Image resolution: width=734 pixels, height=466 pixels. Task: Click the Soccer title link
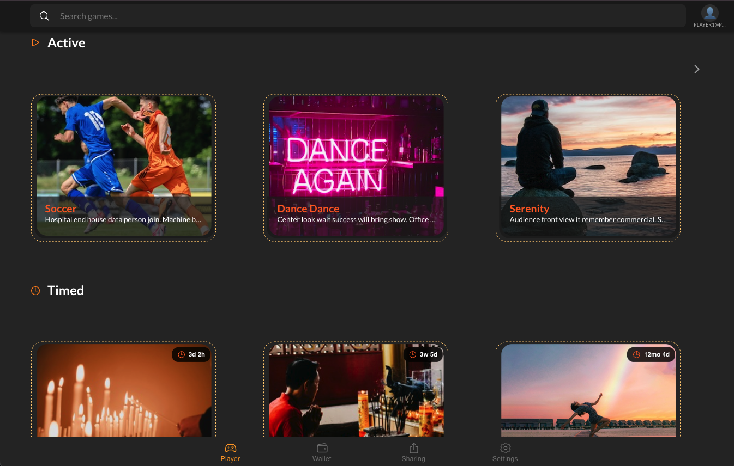pyautogui.click(x=61, y=209)
